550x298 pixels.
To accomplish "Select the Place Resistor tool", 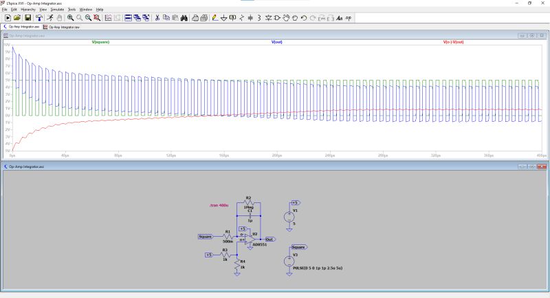I will (242, 18).
